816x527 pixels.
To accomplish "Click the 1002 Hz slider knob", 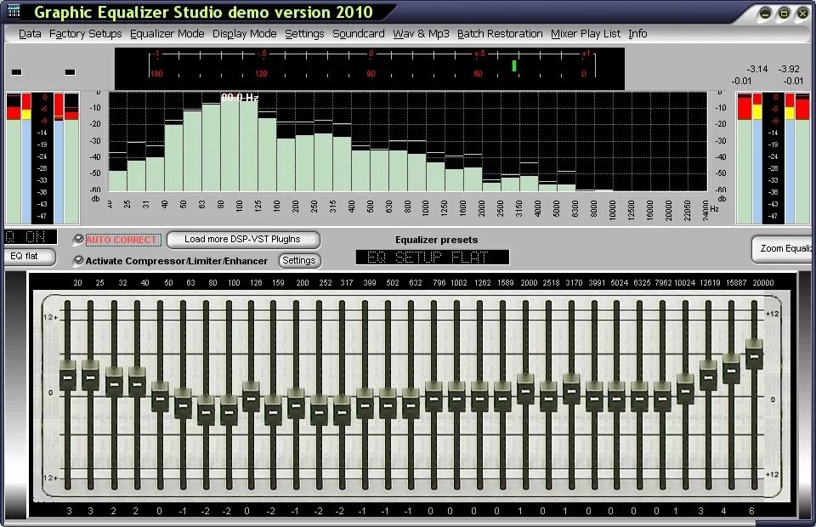I will [456, 397].
